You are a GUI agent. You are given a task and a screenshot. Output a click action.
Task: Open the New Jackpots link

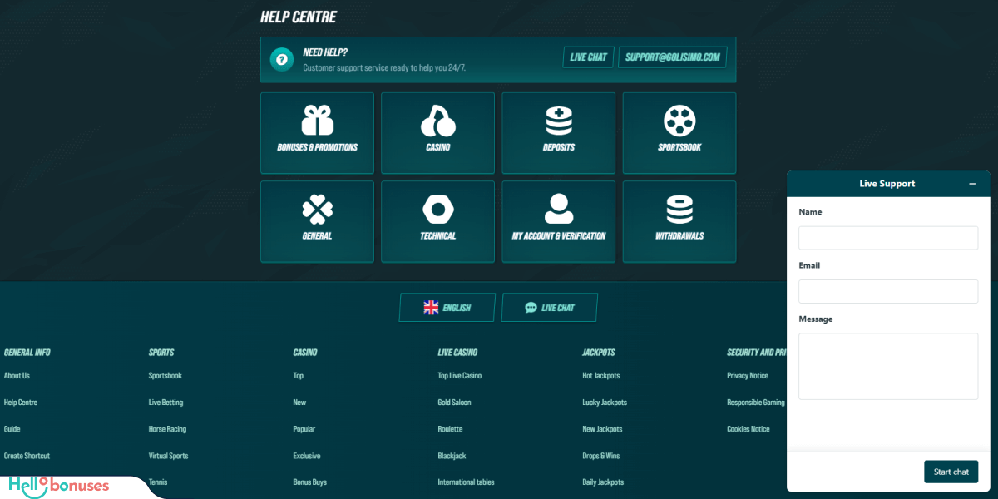tap(602, 429)
